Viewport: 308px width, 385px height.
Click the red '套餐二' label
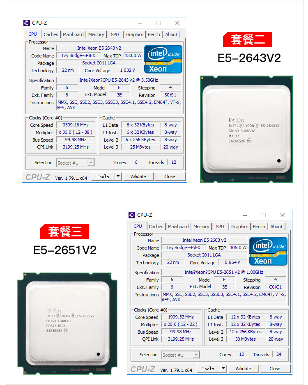(247, 39)
